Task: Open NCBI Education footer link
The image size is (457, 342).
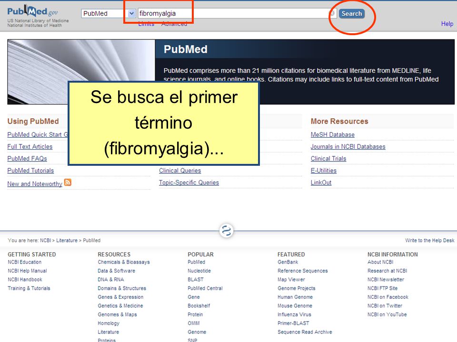Action: coord(24,262)
